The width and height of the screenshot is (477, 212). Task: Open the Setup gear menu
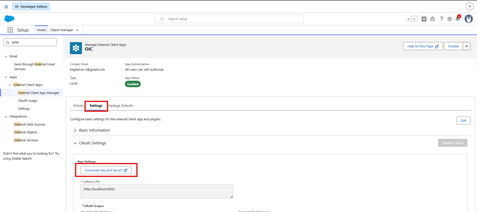pos(450,19)
